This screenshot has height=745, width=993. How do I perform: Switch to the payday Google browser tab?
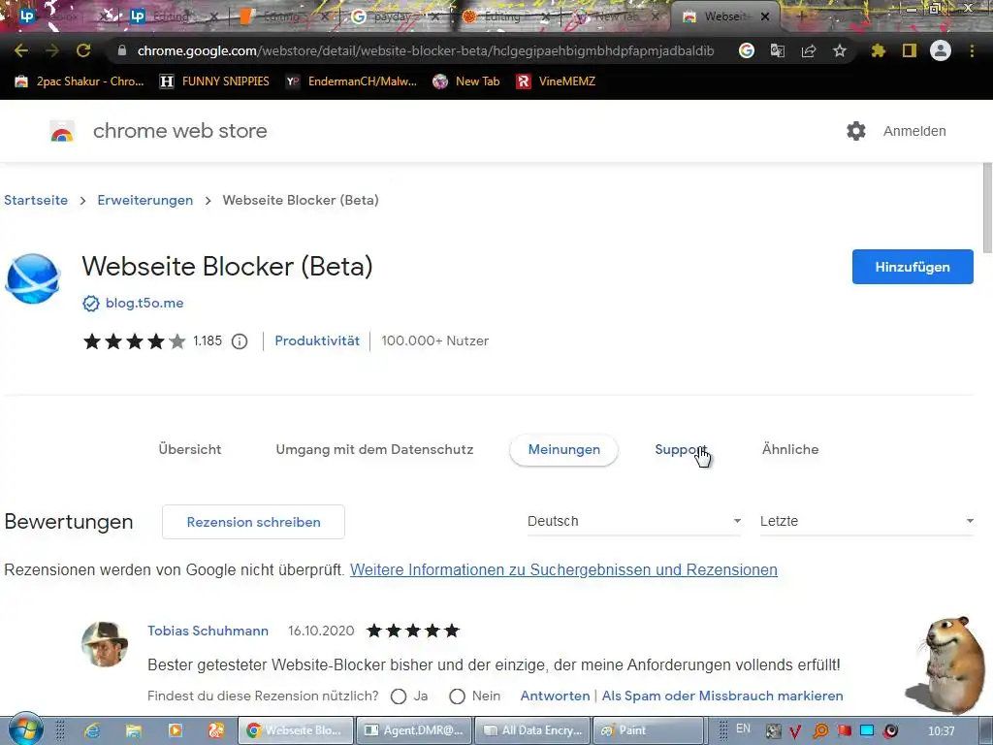pyautogui.click(x=393, y=16)
